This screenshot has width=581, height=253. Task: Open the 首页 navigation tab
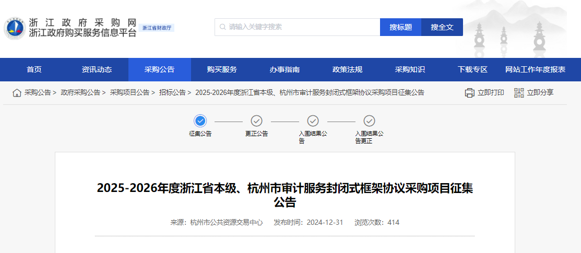(34, 70)
